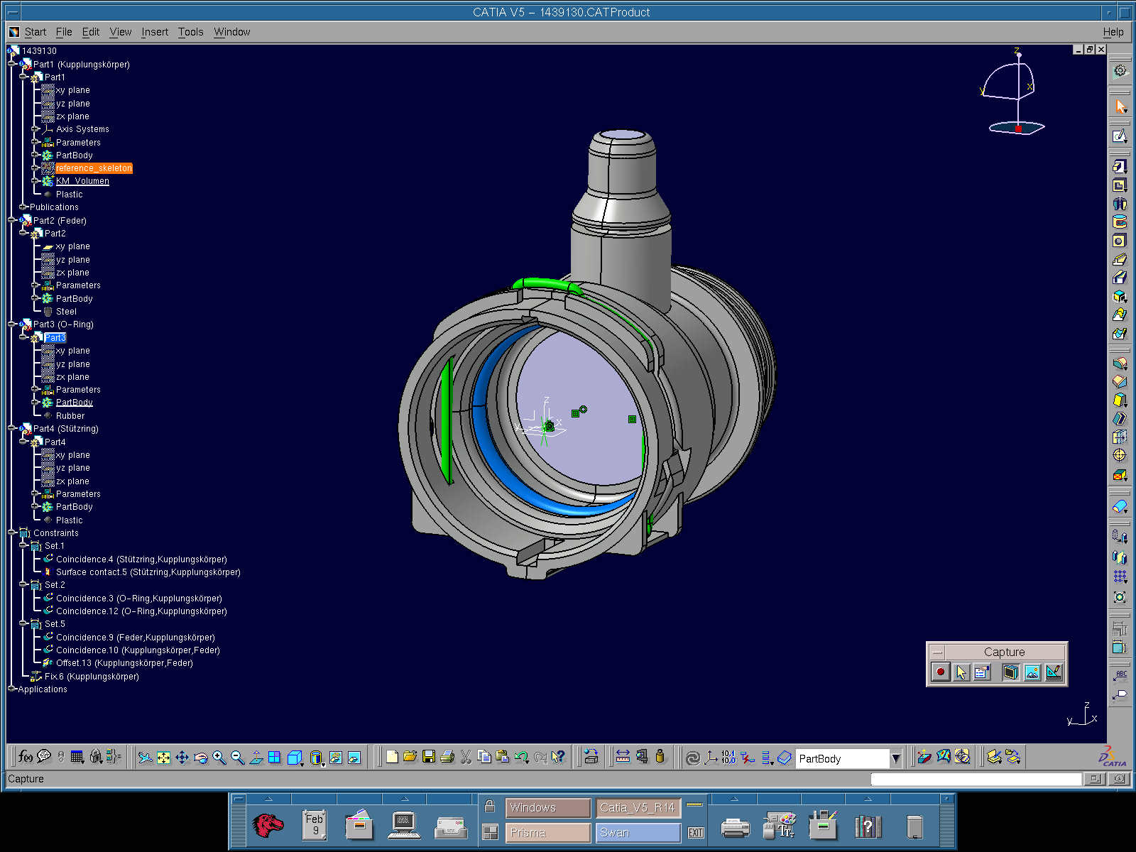
Task: Collapse the Constraints tree node
Action: pyautogui.click(x=12, y=532)
